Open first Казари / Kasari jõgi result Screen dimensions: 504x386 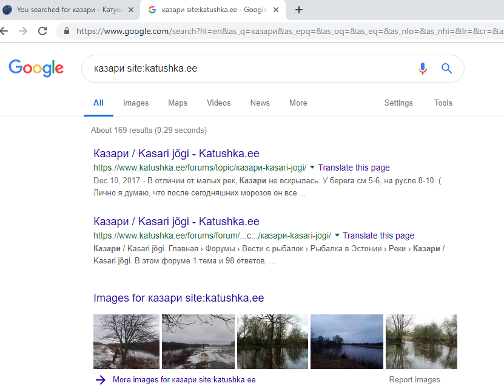tap(176, 154)
